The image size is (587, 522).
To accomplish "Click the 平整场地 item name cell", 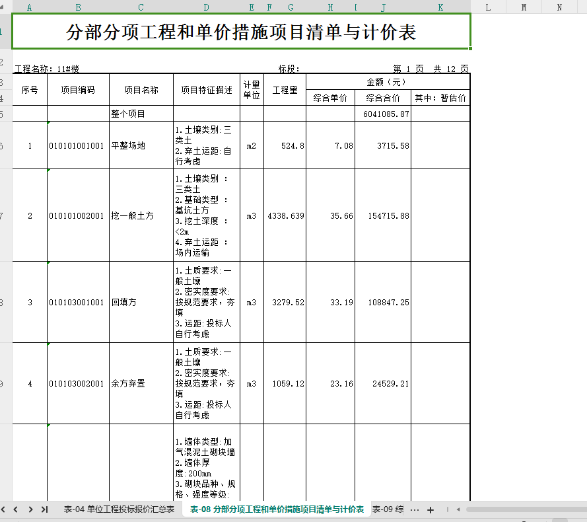I will click(x=141, y=145).
